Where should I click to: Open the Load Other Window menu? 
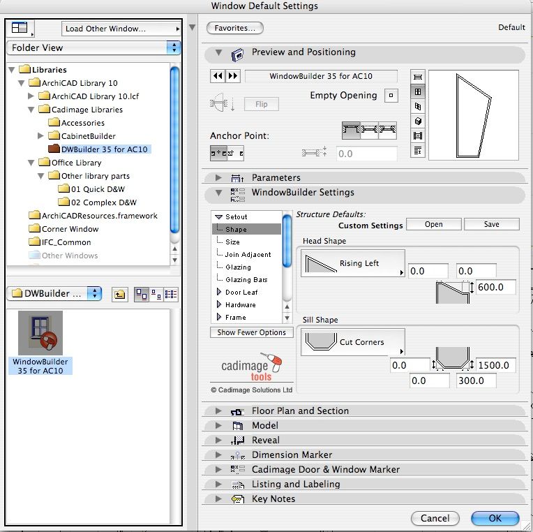pyautogui.click(x=121, y=29)
